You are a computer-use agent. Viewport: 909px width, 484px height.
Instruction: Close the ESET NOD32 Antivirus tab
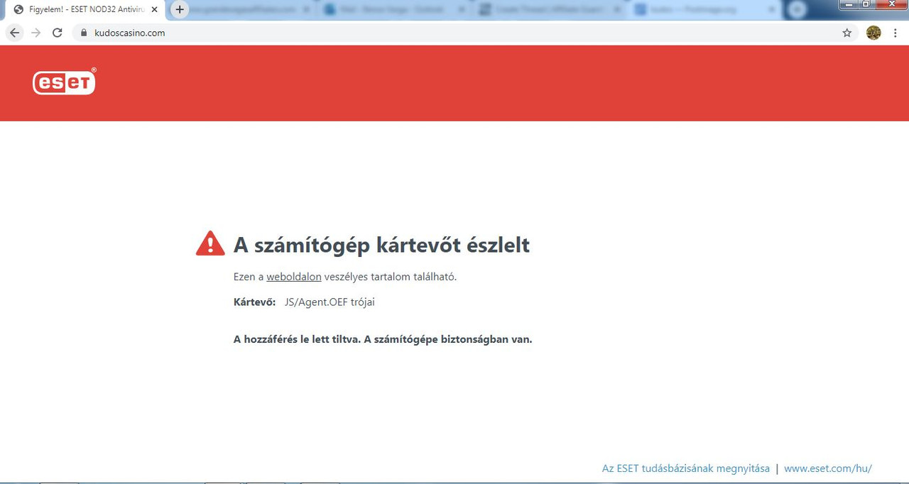point(154,10)
